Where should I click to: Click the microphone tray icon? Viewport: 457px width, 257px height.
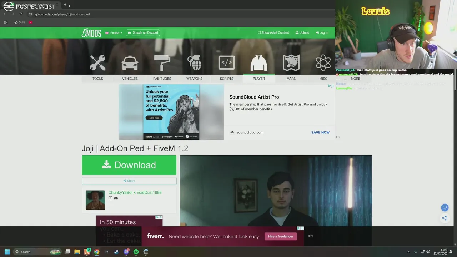[x=415, y=252]
